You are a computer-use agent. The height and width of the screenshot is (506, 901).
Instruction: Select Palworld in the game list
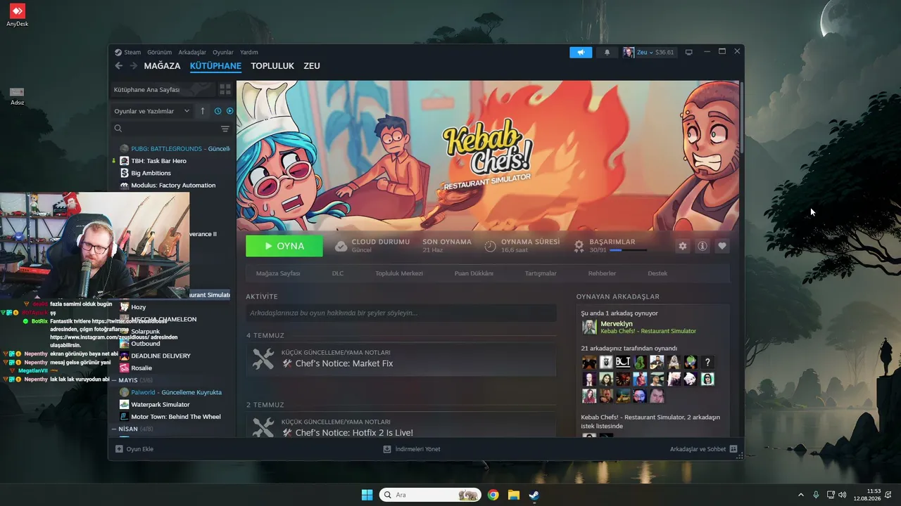tap(175, 392)
